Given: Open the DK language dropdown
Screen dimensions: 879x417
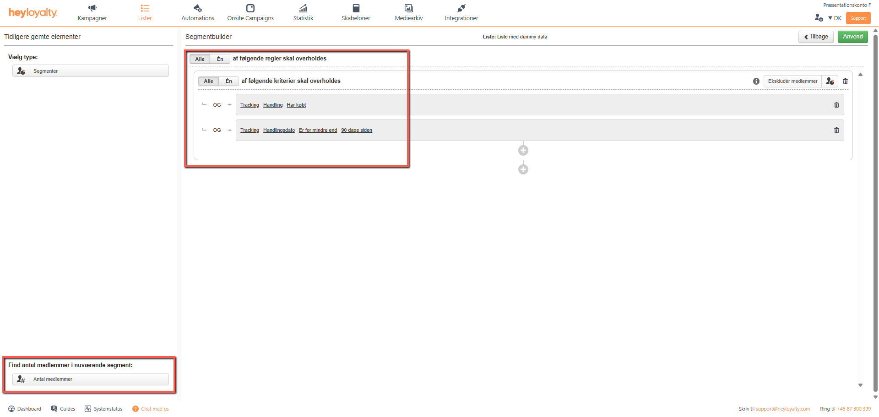Looking at the screenshot, I should [x=835, y=18].
